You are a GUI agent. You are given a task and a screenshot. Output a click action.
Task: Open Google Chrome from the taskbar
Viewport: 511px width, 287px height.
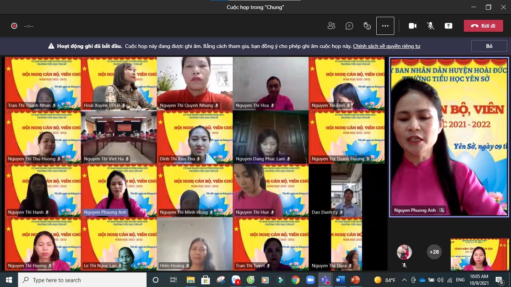(x=296, y=280)
